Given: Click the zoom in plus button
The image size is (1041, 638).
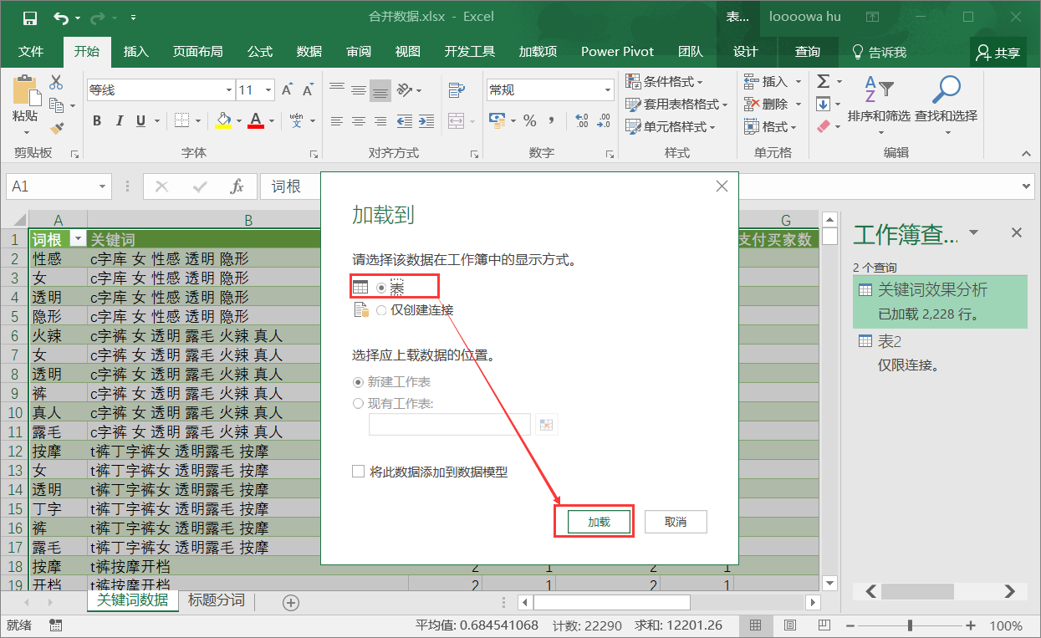Looking at the screenshot, I should tap(971, 625).
